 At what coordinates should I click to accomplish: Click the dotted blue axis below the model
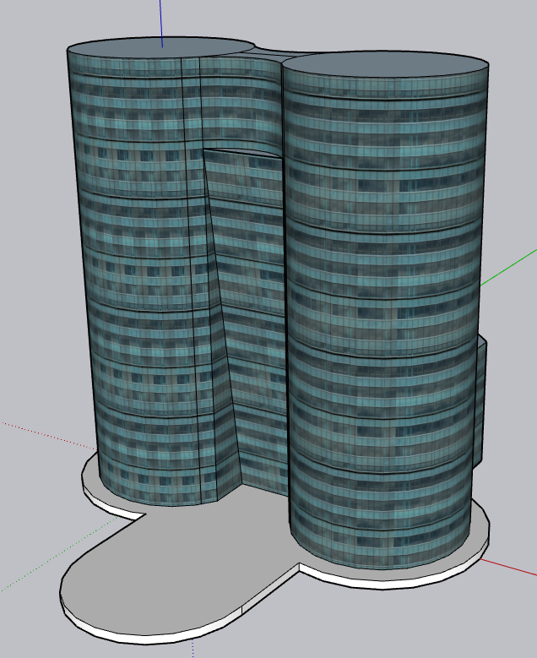pos(194,649)
